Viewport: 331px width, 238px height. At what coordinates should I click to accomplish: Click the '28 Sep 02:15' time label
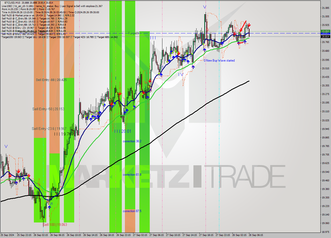[239, 235]
